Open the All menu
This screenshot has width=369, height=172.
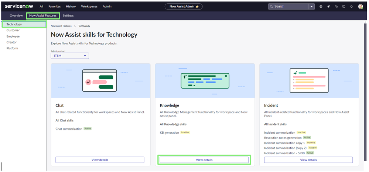[x=41, y=7]
